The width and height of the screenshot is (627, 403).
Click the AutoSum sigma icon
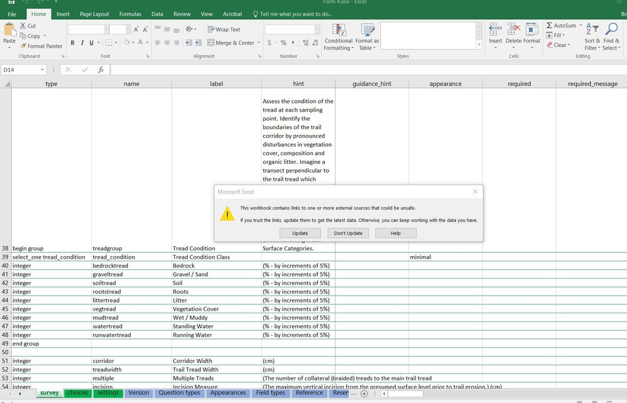point(549,26)
